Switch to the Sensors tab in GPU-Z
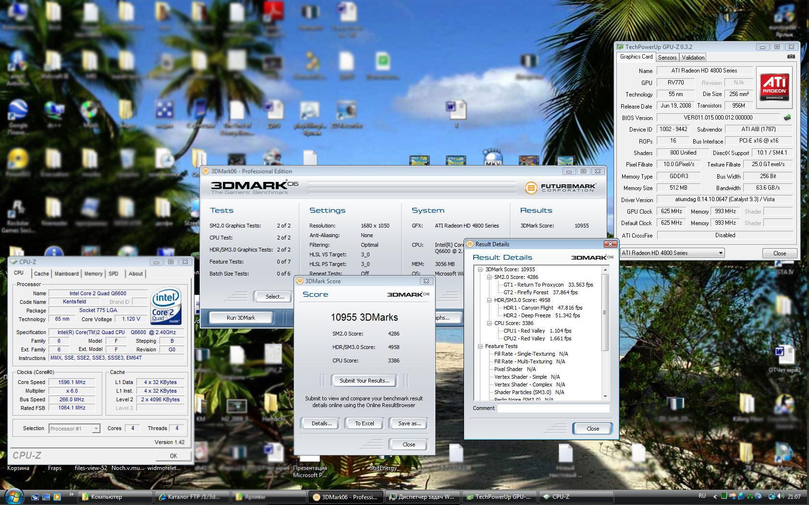The height and width of the screenshot is (505, 809). click(667, 58)
